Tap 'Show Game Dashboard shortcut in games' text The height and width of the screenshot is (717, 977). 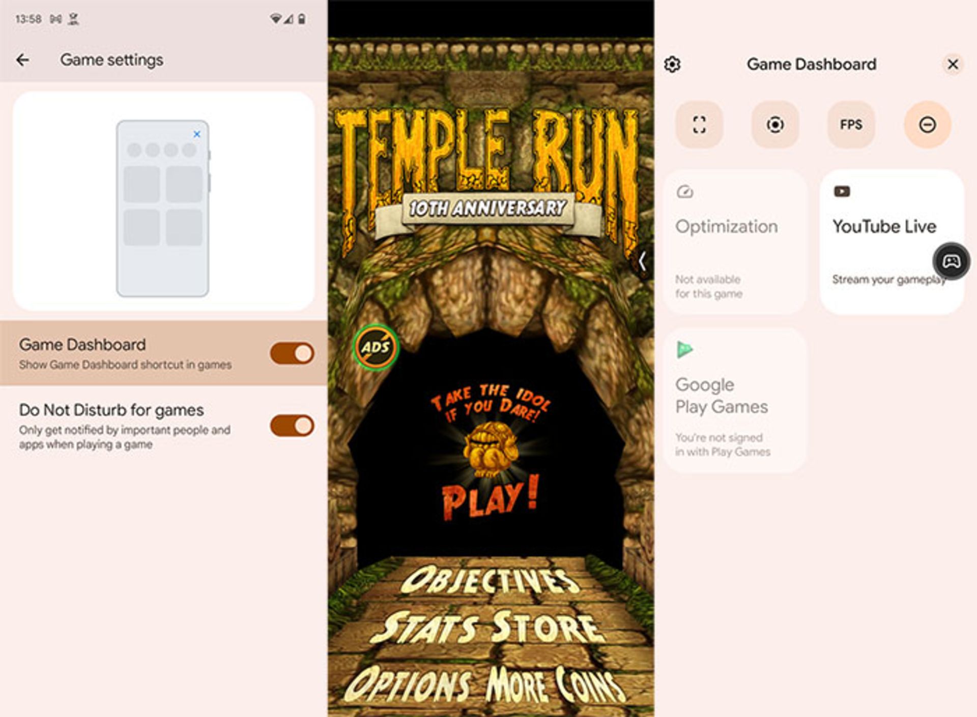click(x=125, y=365)
